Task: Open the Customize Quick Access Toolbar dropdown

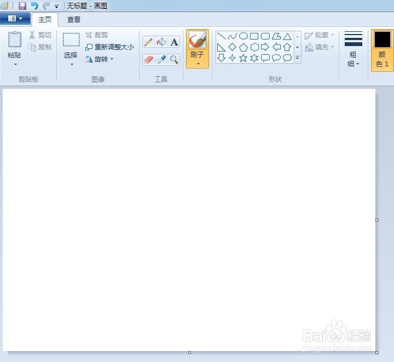Action: [57, 7]
